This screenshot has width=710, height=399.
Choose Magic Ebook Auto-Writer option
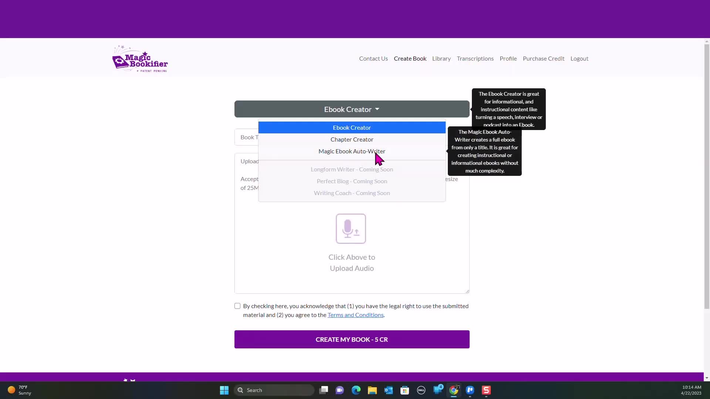352,151
